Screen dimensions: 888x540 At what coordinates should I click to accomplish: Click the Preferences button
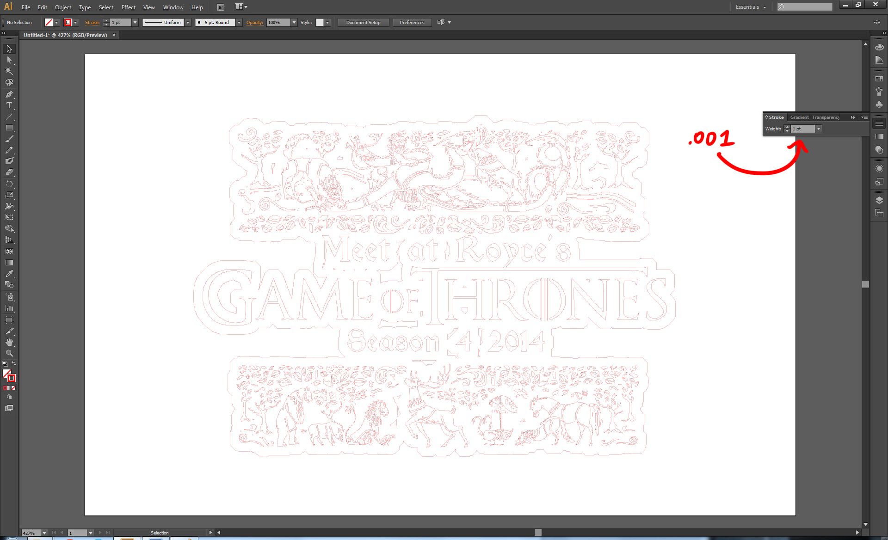click(412, 23)
